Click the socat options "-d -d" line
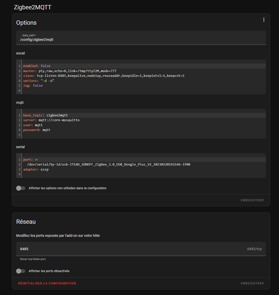This screenshot has height=295, width=279. coord(39,81)
